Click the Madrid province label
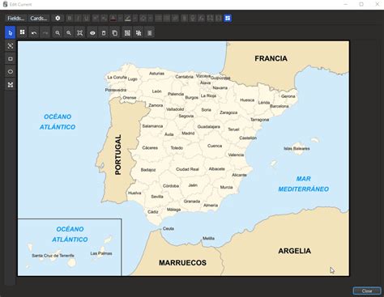 188,134
